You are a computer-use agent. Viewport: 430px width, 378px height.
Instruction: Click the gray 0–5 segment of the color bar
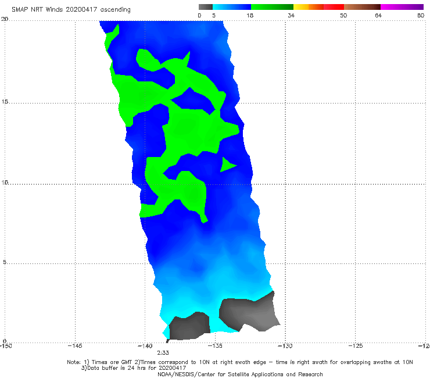pos(206,7)
